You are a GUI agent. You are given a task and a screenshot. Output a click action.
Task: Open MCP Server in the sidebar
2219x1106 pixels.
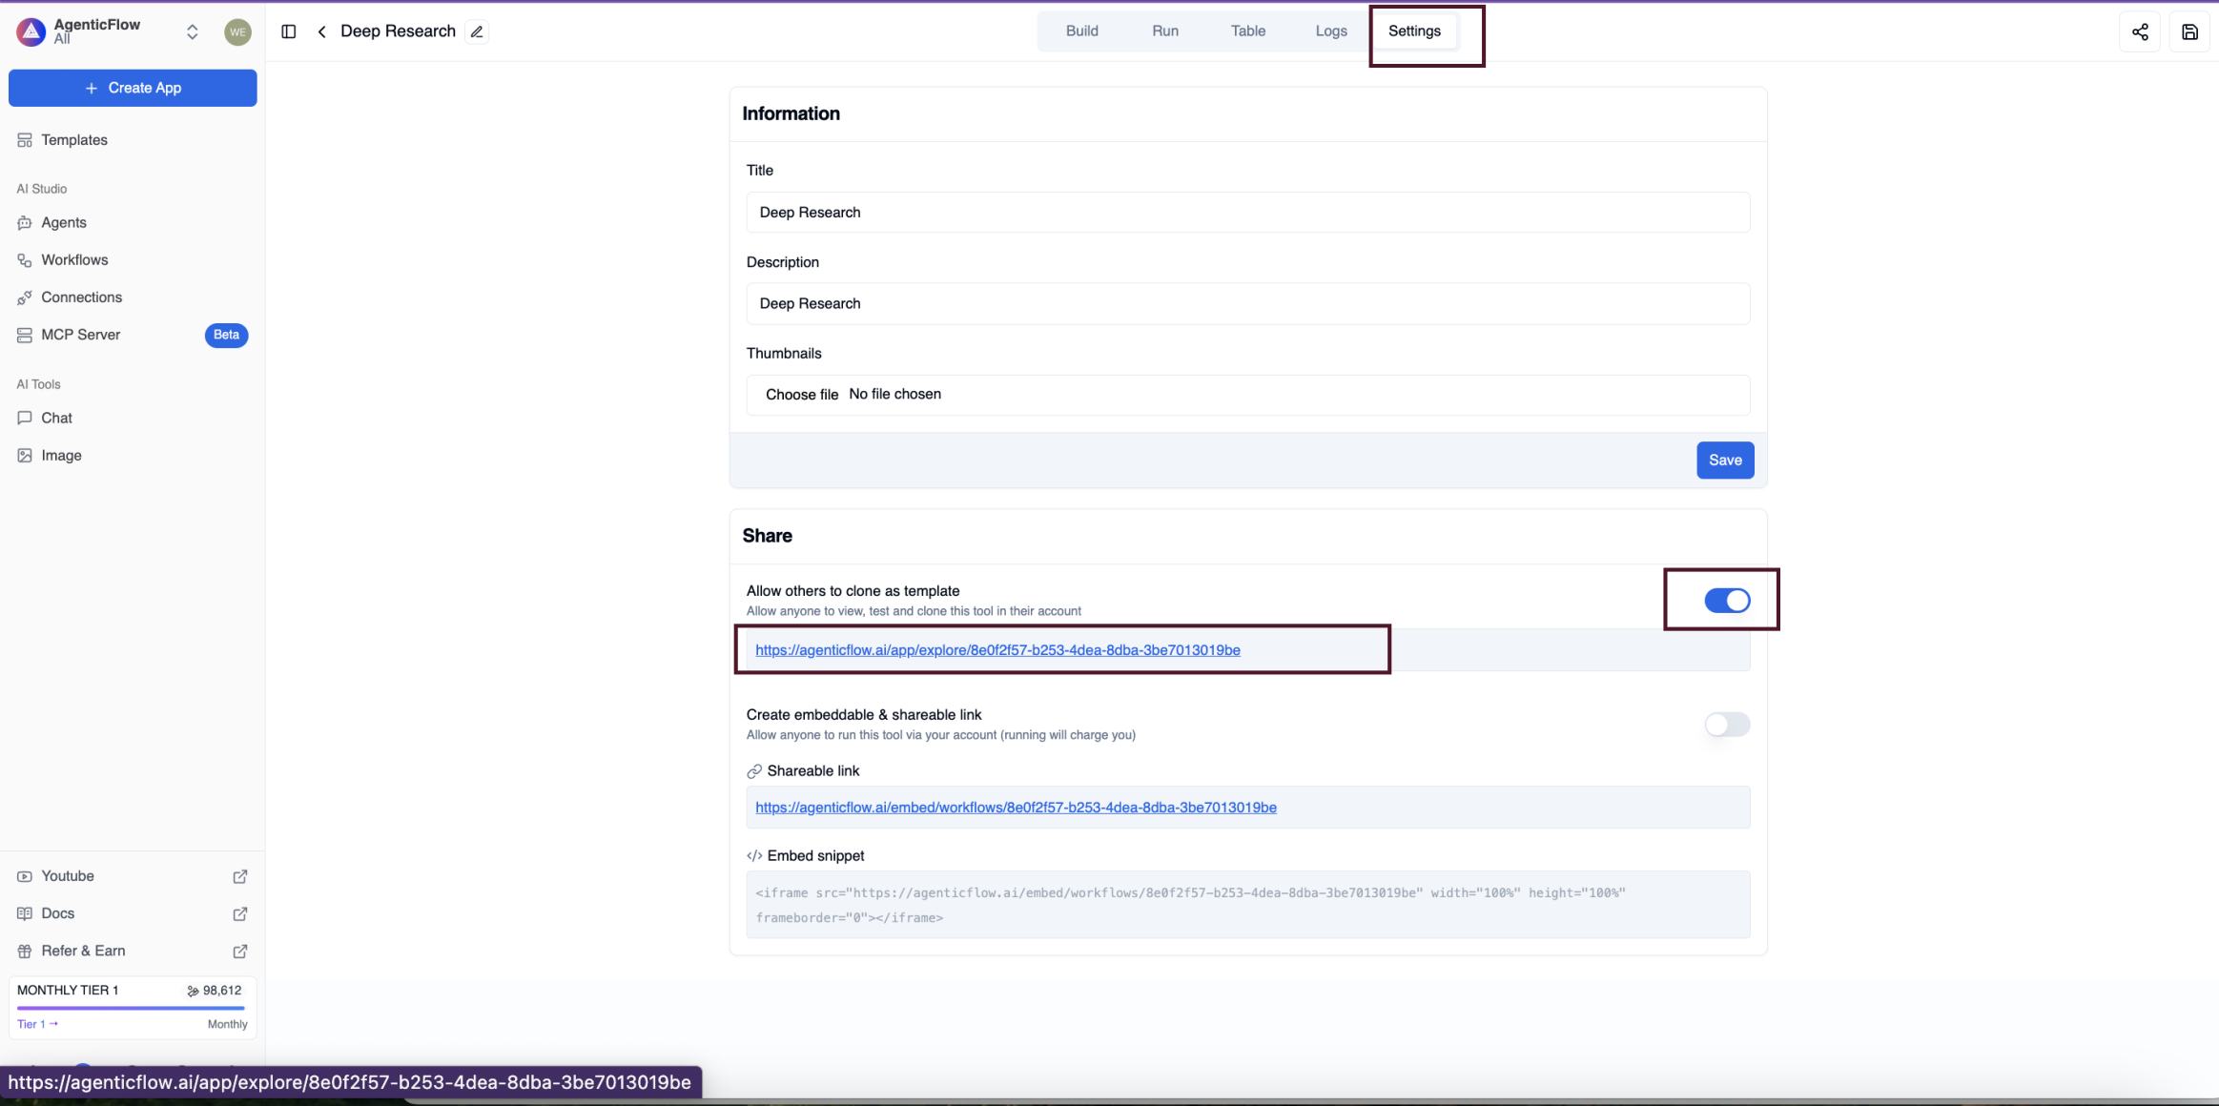click(133, 335)
